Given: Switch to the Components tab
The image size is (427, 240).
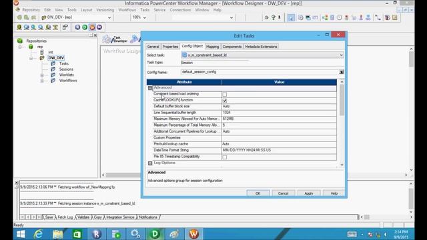Looking at the screenshot, I should (x=232, y=47).
